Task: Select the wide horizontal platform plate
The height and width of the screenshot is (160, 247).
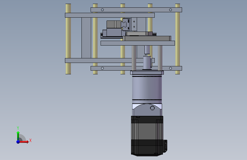Action: tap(138, 43)
